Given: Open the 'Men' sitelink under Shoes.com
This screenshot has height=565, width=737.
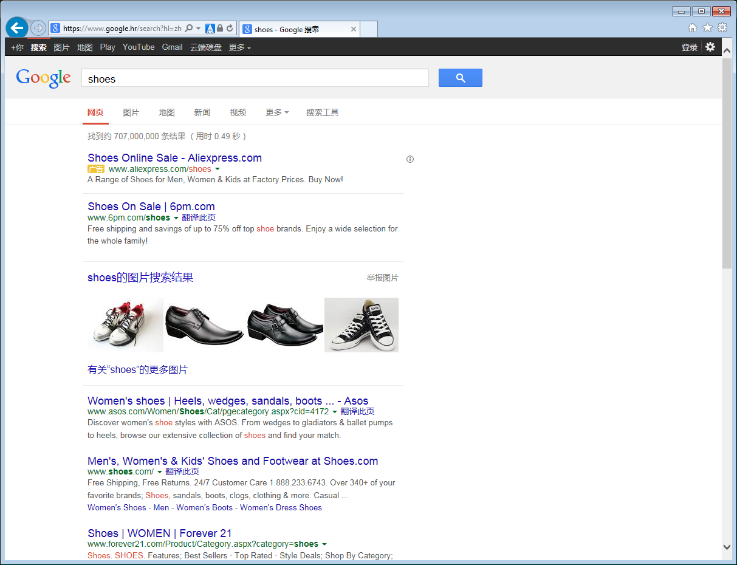Looking at the screenshot, I should pos(161,508).
